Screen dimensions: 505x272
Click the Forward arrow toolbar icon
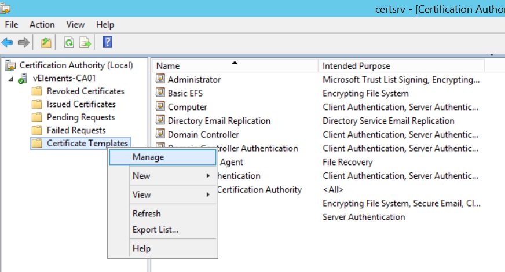click(24, 42)
